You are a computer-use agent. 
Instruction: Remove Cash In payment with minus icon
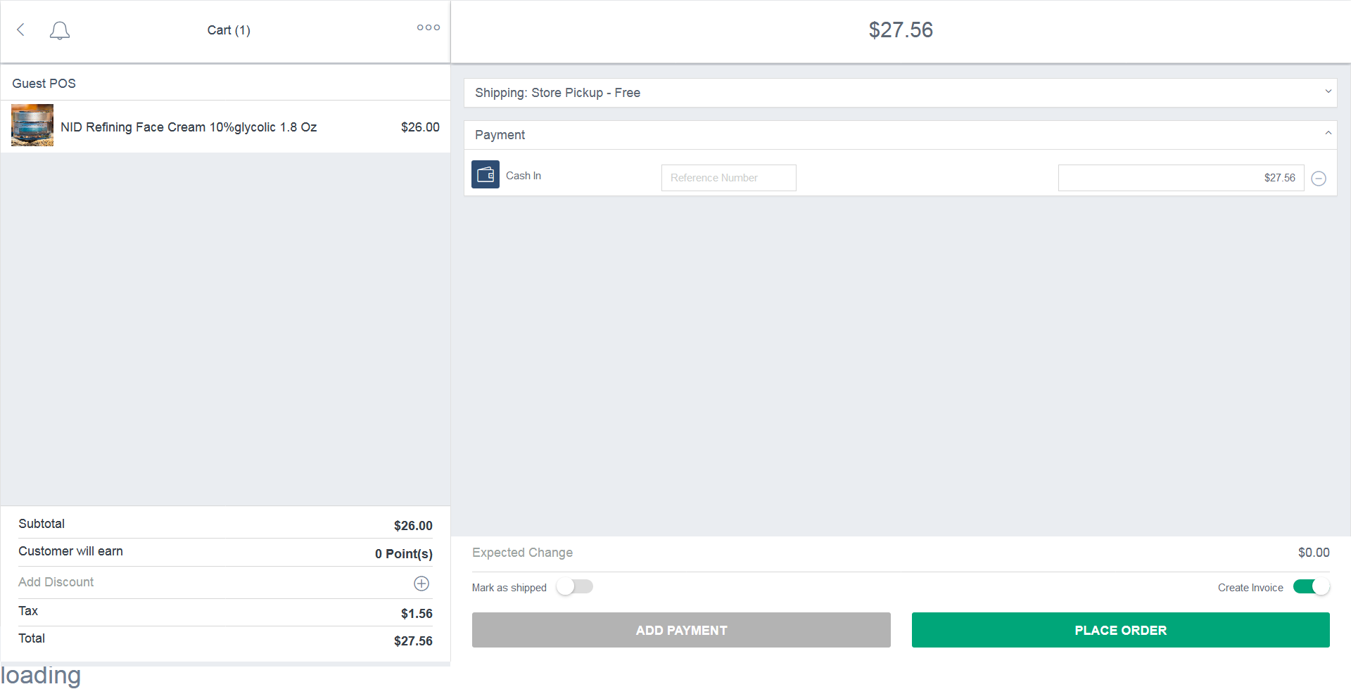coord(1319,179)
